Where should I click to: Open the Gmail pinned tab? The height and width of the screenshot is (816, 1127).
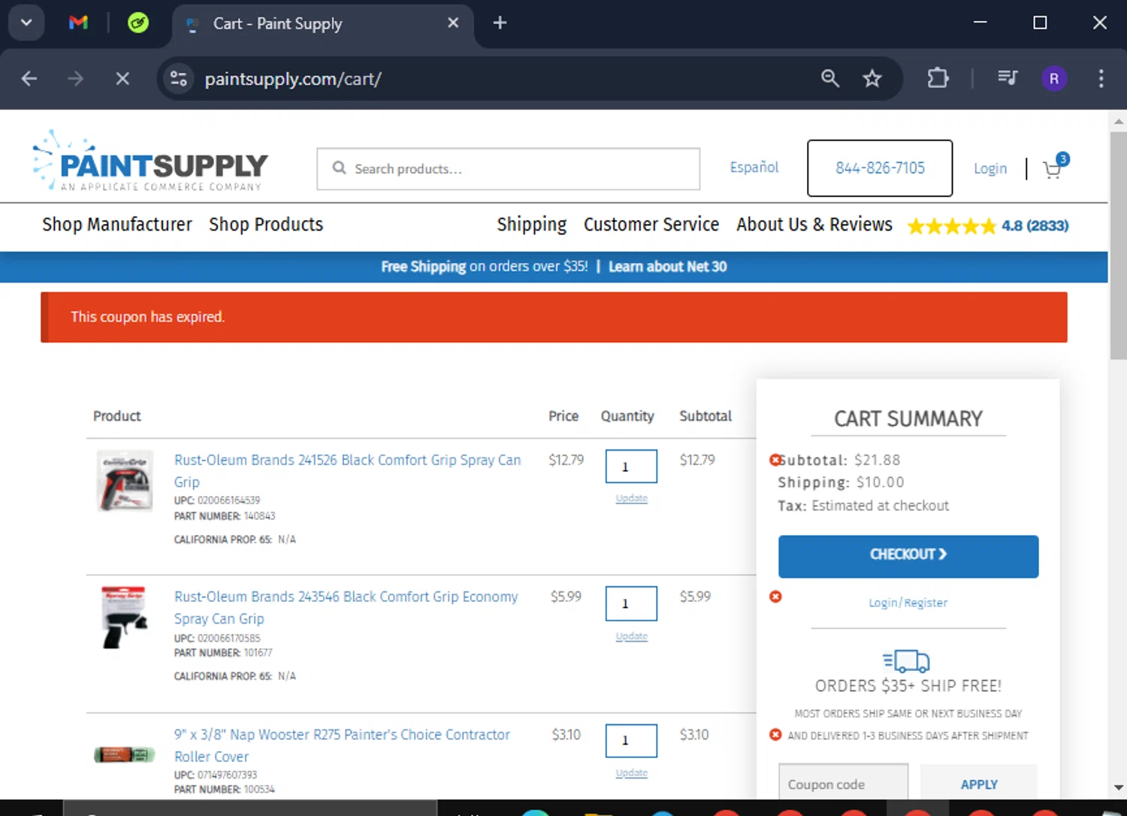click(x=78, y=23)
